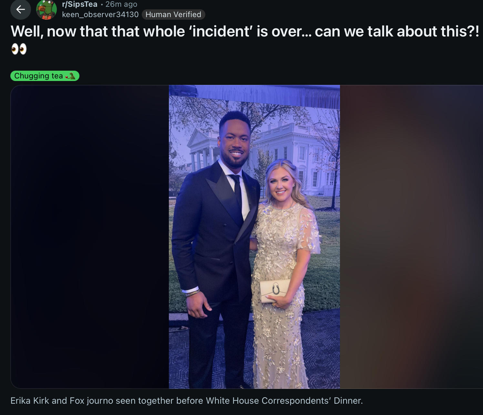The width and height of the screenshot is (483, 415).
Task: Open keen_observer34130's user profile
Action: coord(100,15)
